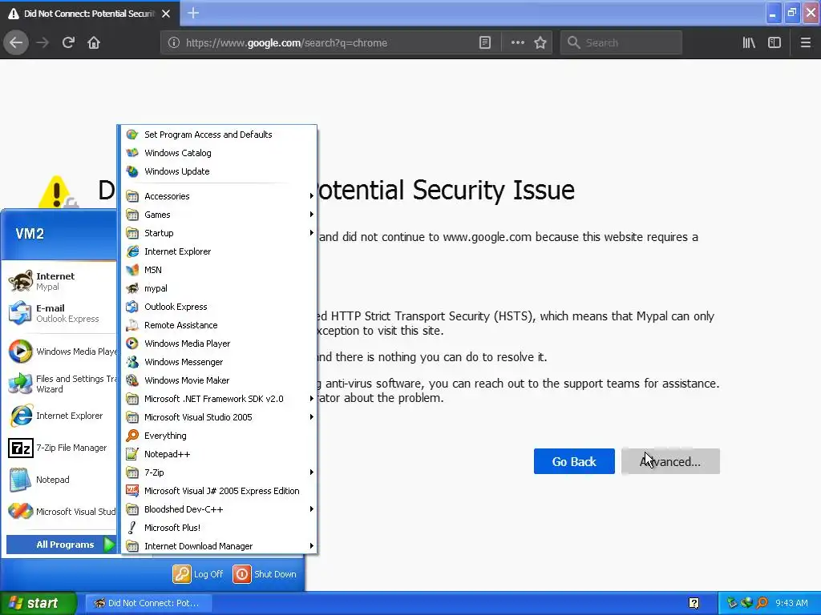This screenshot has height=615, width=821.
Task: Open Set Program Access and Defaults
Action: coord(219,135)
